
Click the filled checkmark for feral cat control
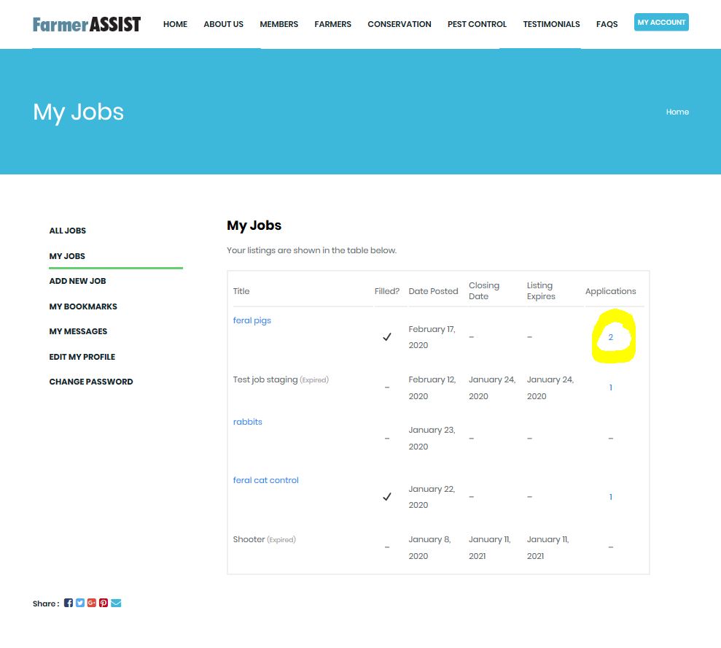(387, 497)
